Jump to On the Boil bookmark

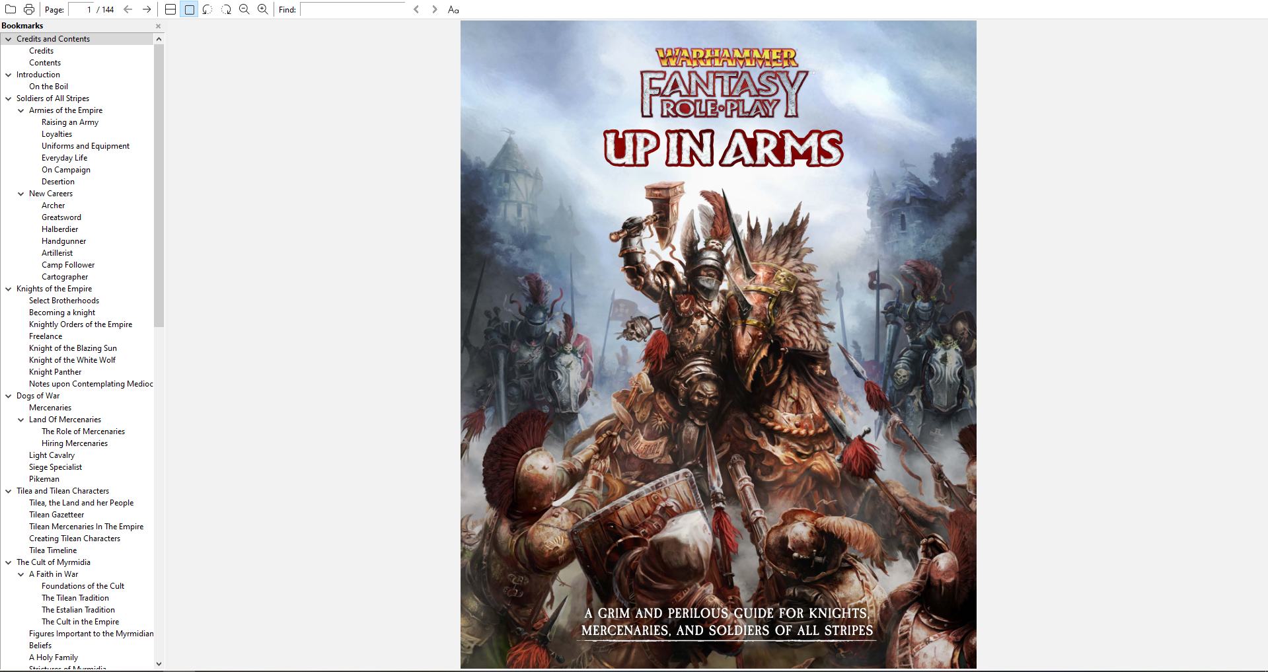click(48, 87)
